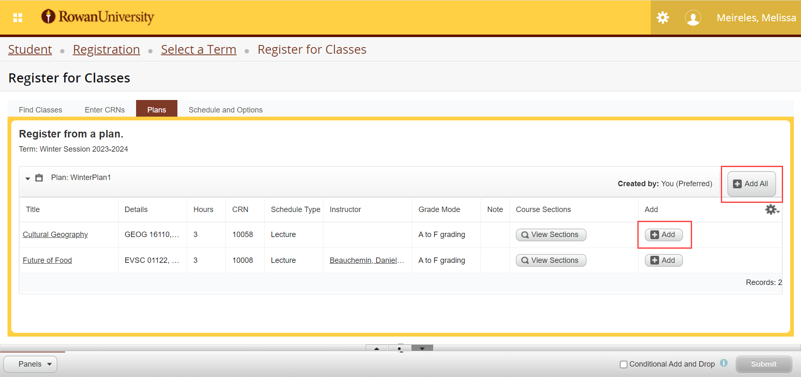This screenshot has height=377, width=801.
Task: View Sections for Future of Food
Action: [x=551, y=260]
